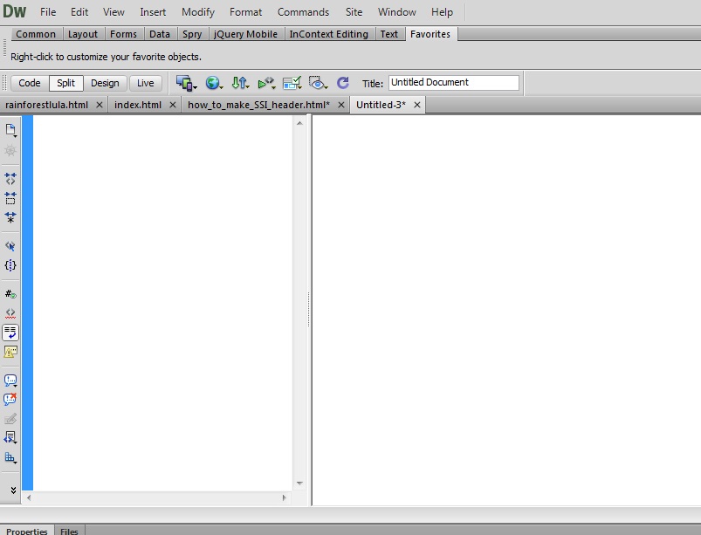Toggle Syntax Error Alerts in Info Bar

10,352
